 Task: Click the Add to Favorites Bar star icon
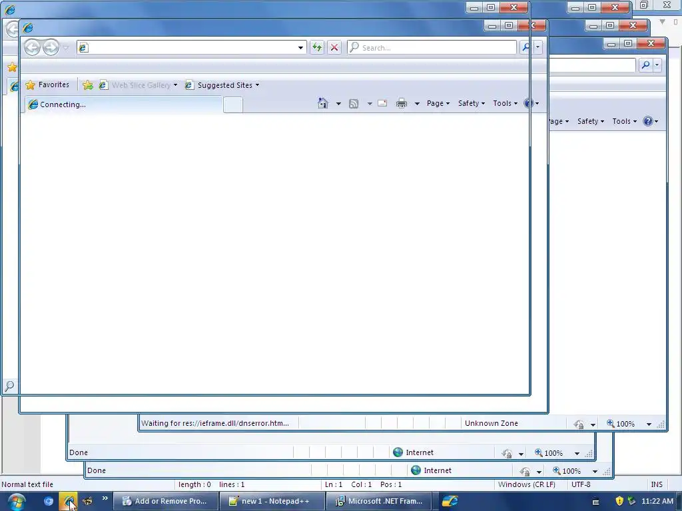click(87, 85)
